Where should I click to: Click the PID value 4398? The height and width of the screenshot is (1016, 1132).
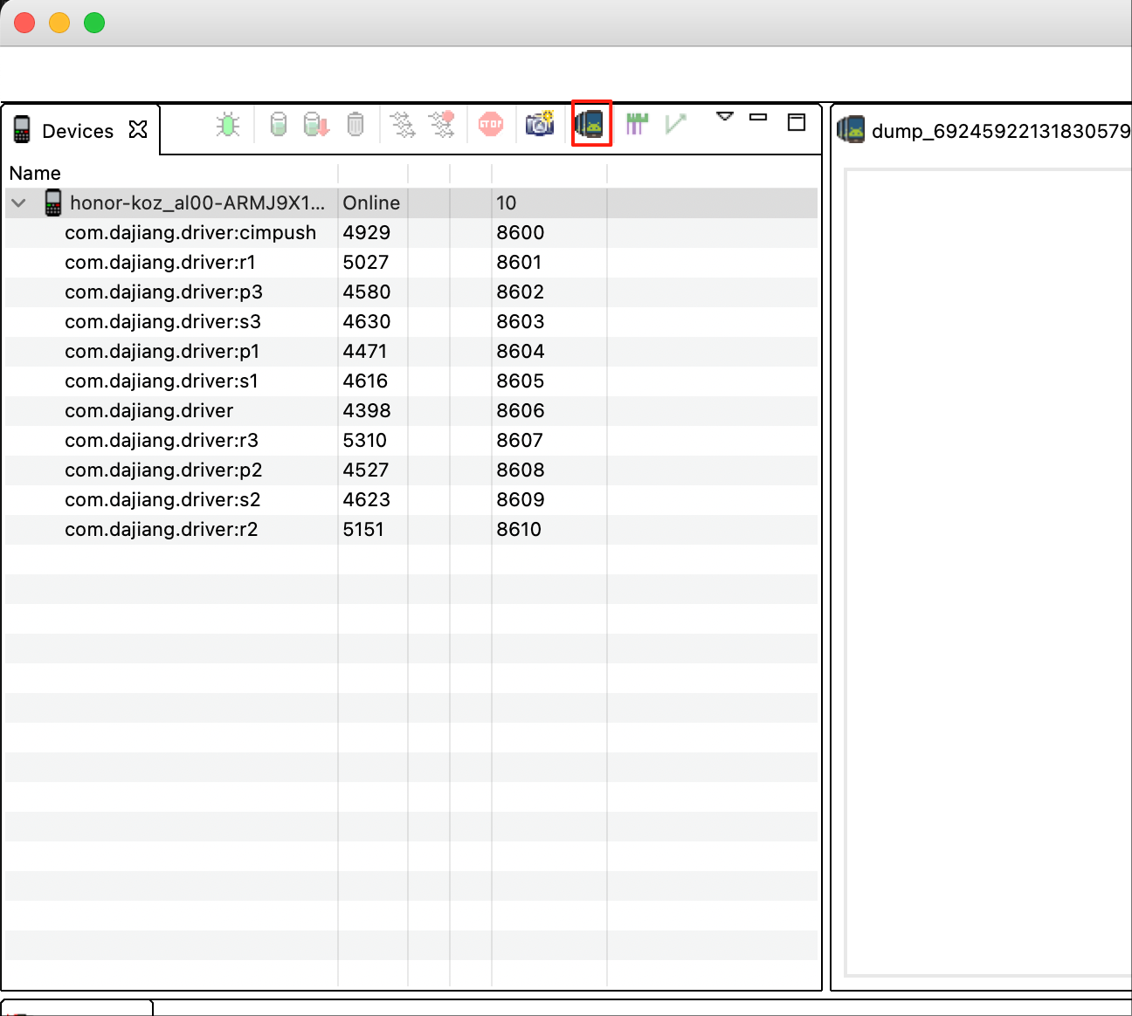click(x=367, y=410)
